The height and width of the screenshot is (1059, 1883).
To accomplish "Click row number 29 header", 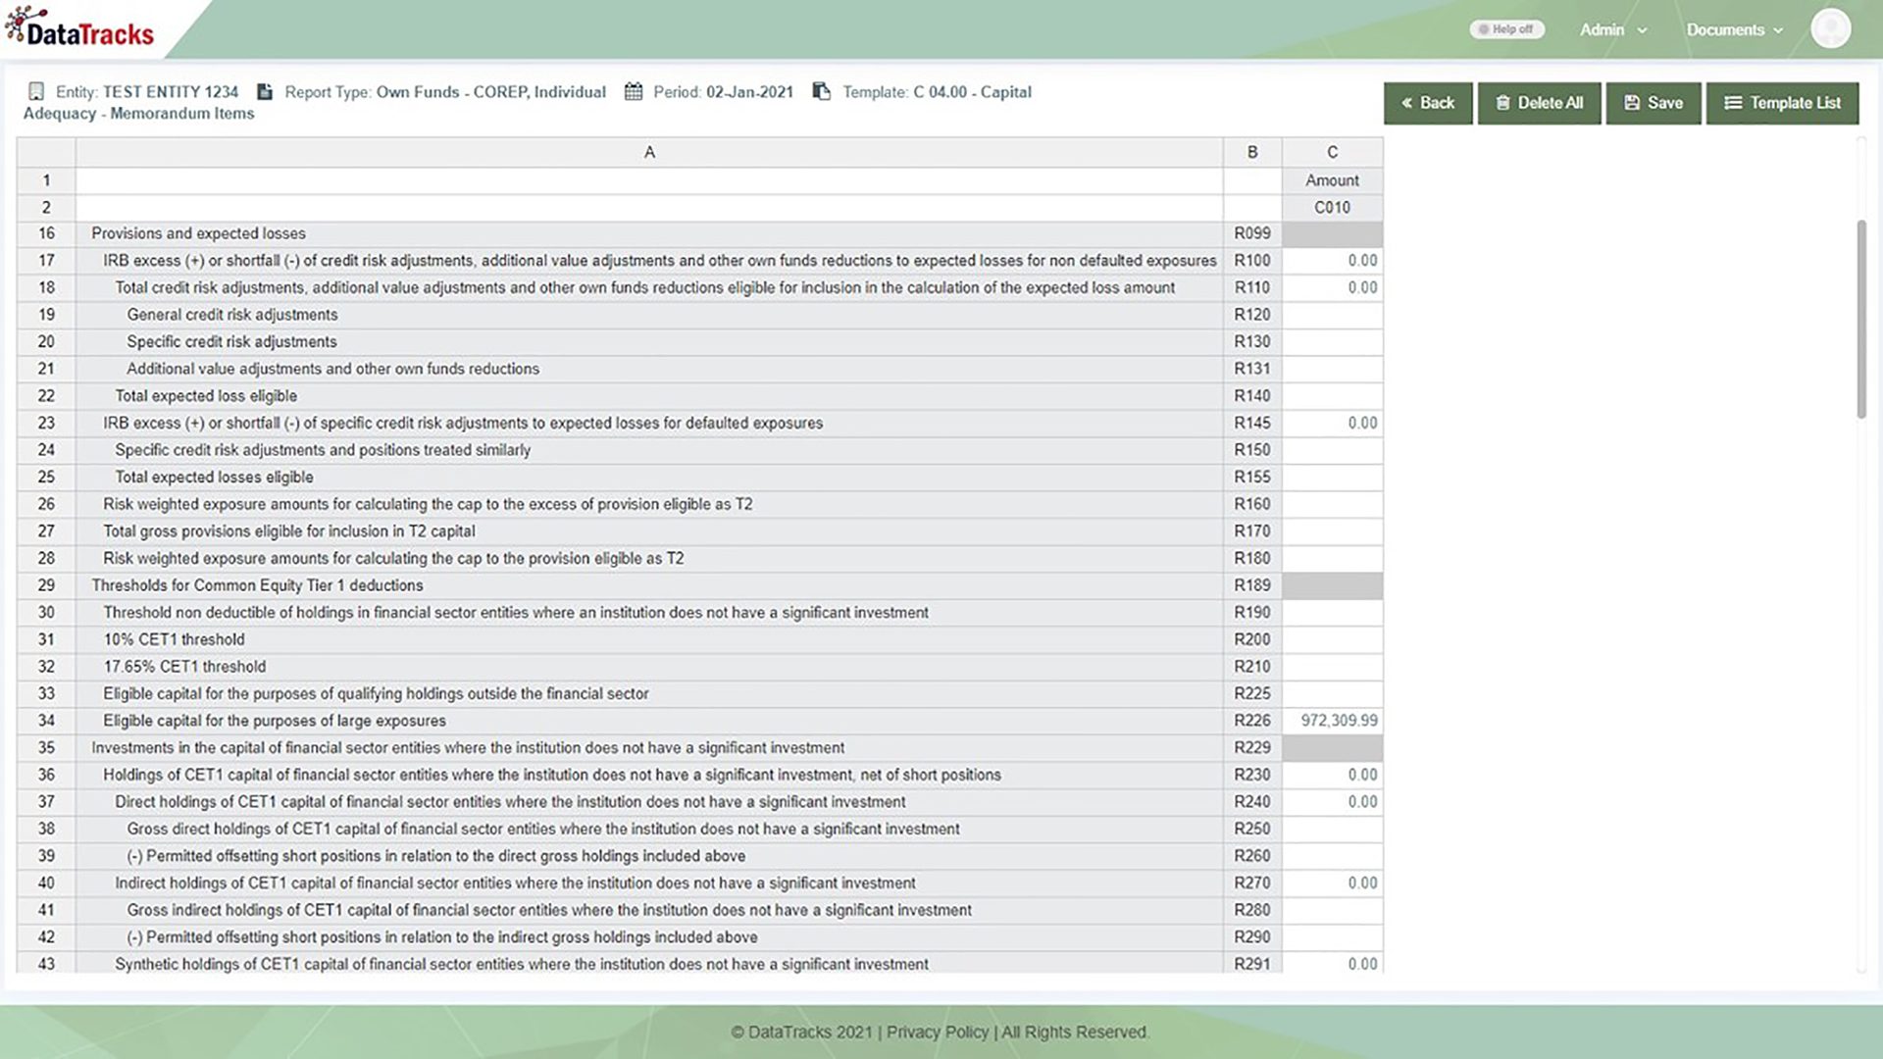I will point(46,585).
